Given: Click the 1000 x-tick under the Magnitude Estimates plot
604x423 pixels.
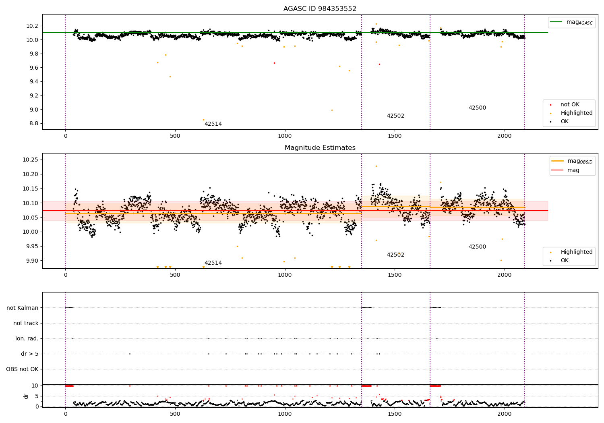Looking at the screenshot, I should [x=285, y=275].
